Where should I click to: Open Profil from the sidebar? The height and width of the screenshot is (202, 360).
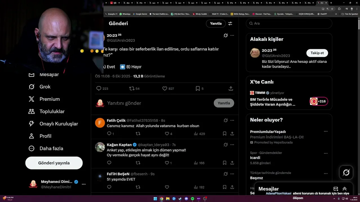[40, 136]
